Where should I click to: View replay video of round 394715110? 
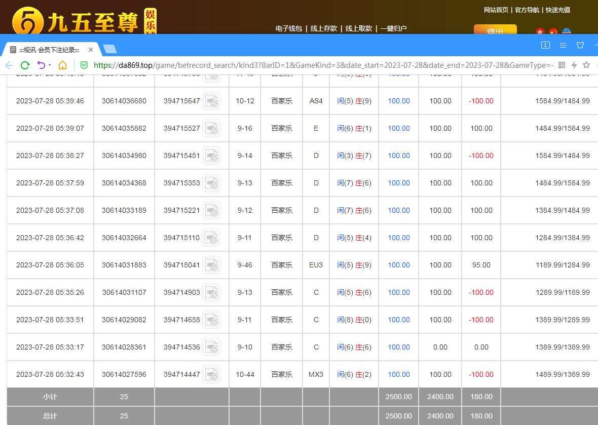pyautogui.click(x=211, y=238)
